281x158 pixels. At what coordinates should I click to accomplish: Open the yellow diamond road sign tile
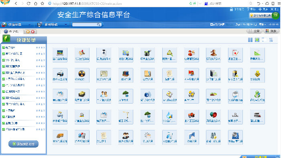(x=257, y=75)
